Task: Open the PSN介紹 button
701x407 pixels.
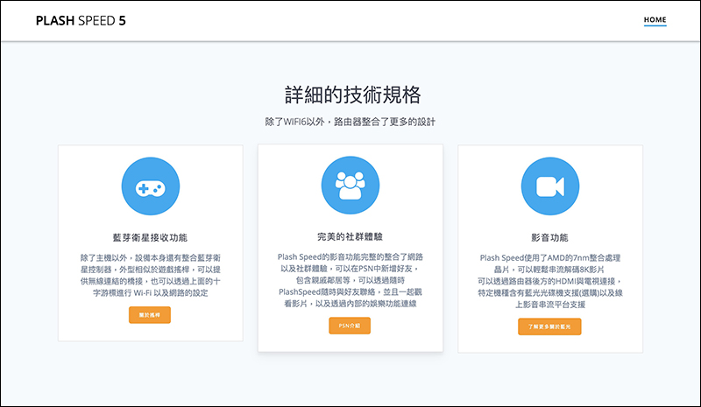Action: (350, 326)
